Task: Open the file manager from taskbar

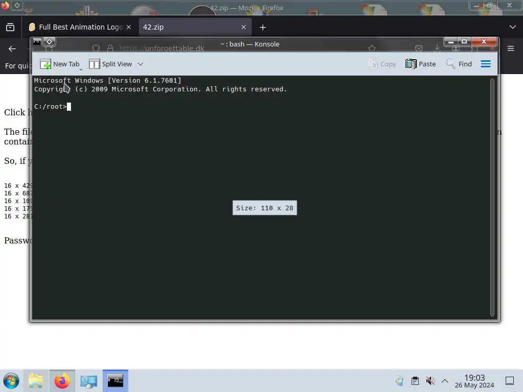Action: (x=36, y=381)
